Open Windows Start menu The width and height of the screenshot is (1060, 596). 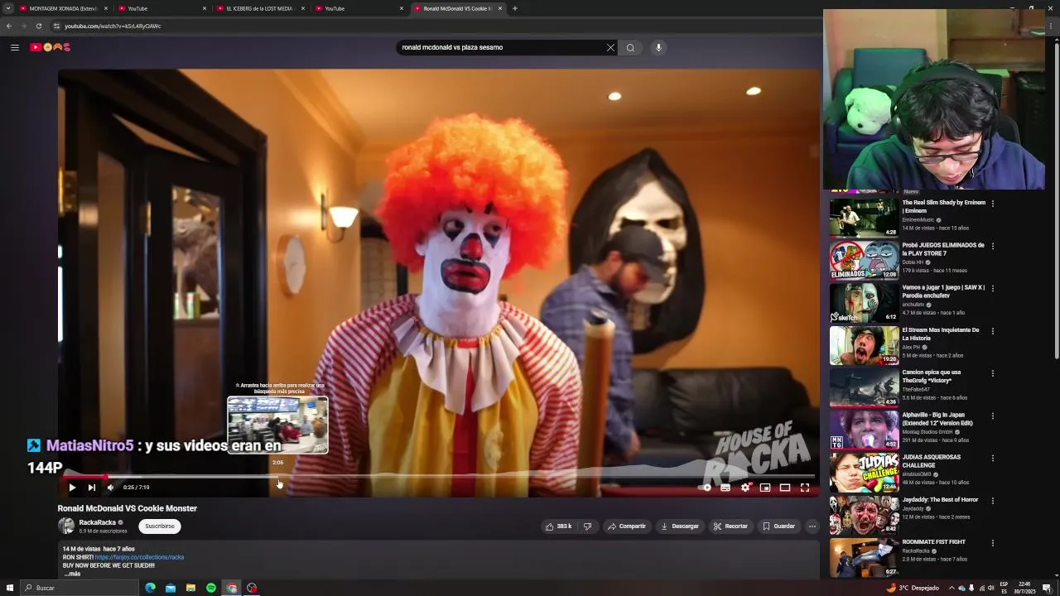(10, 588)
